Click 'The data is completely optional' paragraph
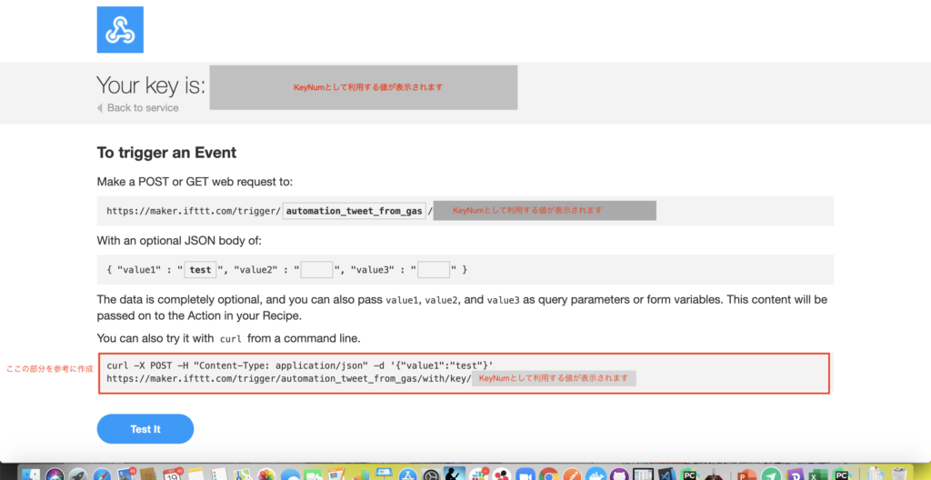This screenshot has height=480, width=931. click(462, 306)
